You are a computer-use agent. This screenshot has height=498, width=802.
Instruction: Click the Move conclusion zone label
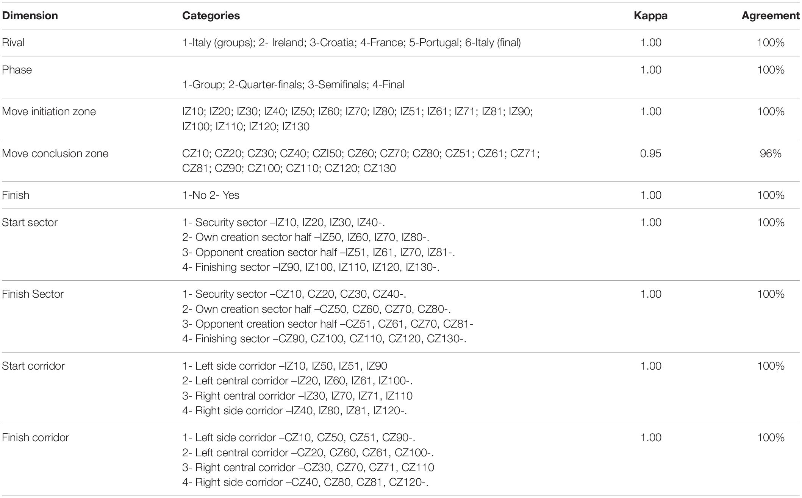(x=55, y=153)
